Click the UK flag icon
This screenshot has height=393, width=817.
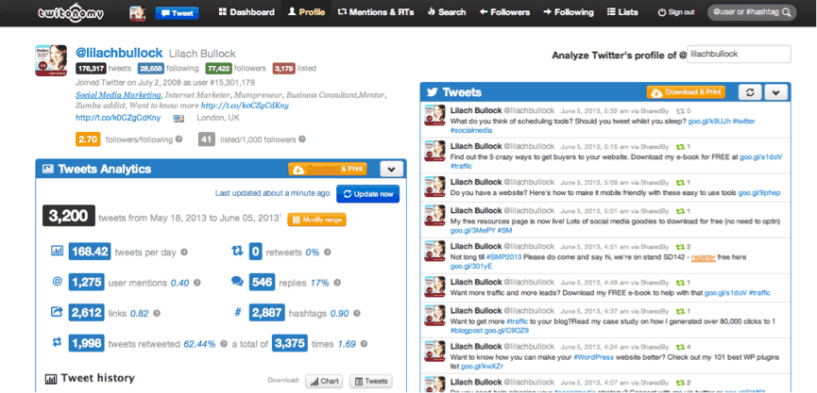tap(179, 118)
